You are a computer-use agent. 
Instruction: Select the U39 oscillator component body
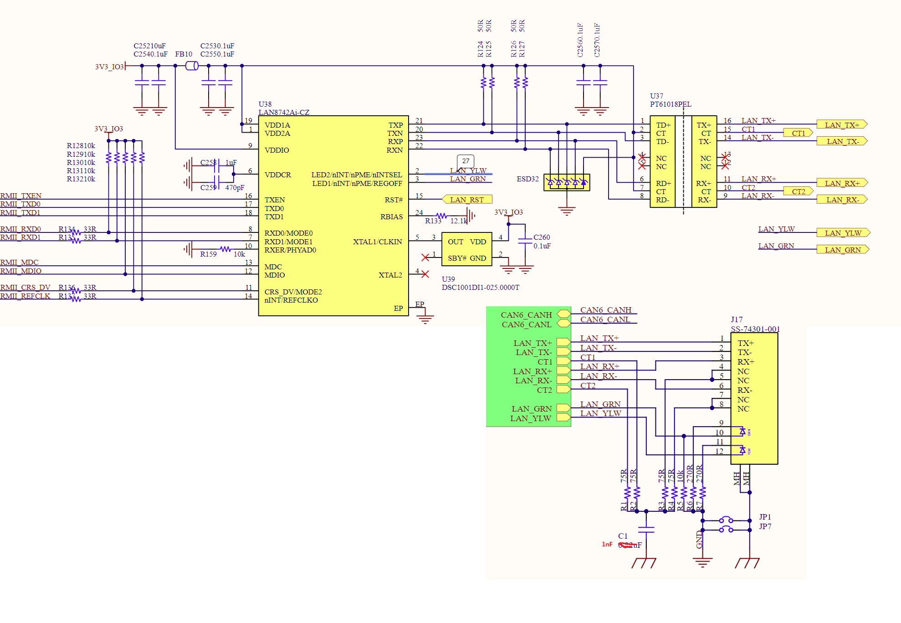(x=466, y=249)
